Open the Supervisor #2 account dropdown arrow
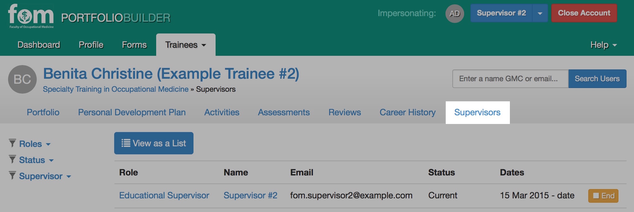This screenshot has height=212, width=634. point(540,13)
